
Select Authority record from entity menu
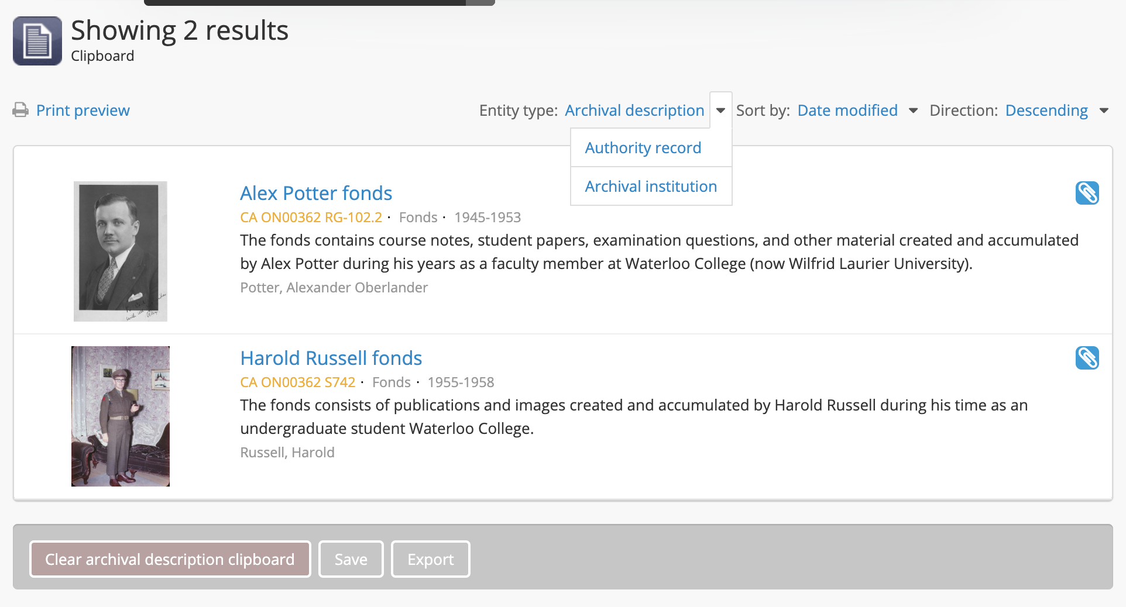(x=643, y=148)
